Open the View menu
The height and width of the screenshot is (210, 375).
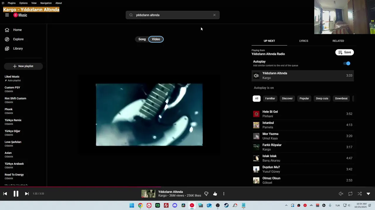pyautogui.click(x=34, y=3)
